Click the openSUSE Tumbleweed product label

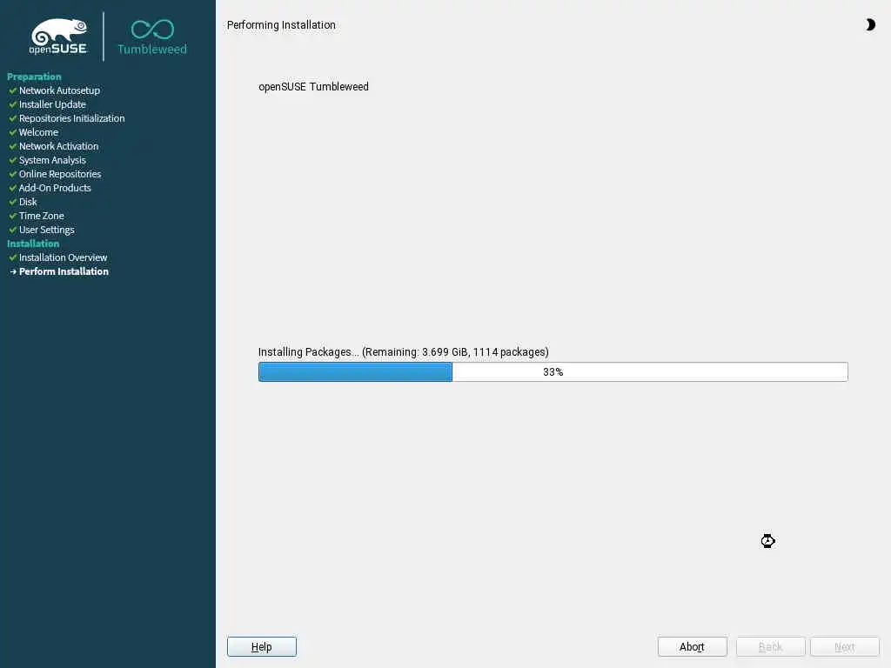[313, 86]
